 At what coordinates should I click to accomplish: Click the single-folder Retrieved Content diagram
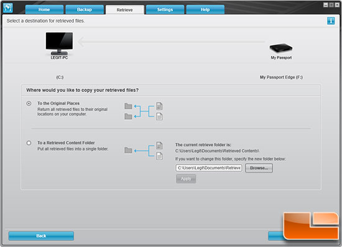click(143, 151)
